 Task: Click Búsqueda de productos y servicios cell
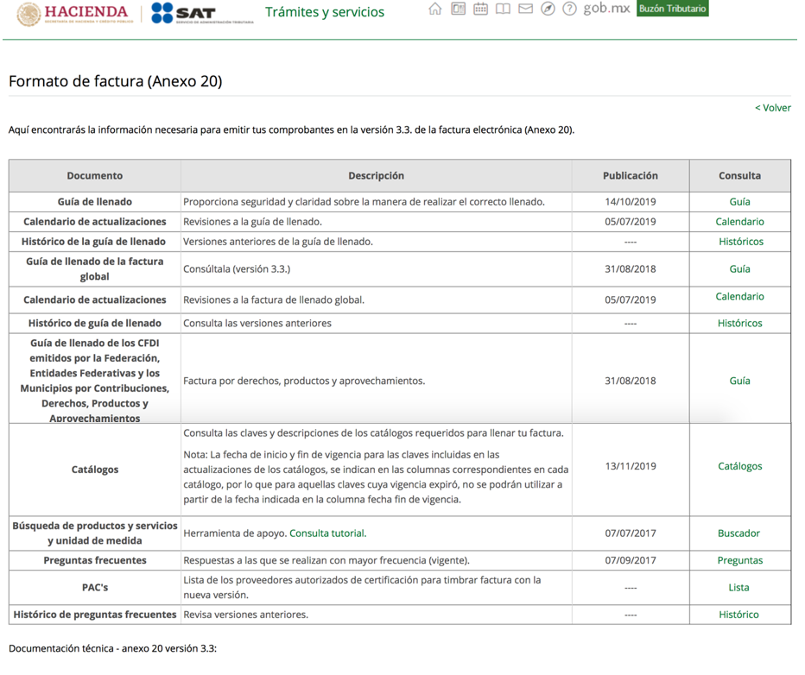click(x=95, y=533)
